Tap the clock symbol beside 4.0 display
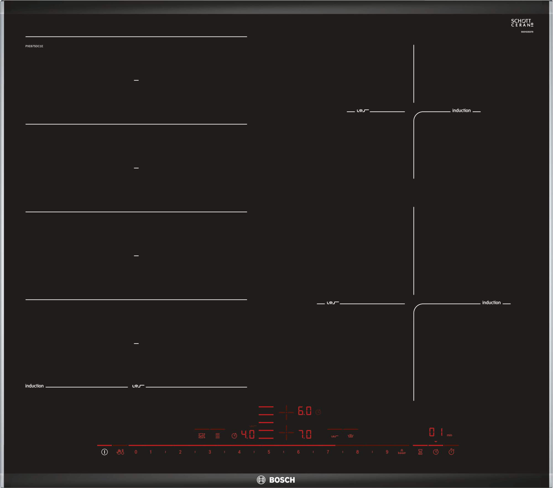Image resolution: width=553 pixels, height=488 pixels. click(x=234, y=436)
